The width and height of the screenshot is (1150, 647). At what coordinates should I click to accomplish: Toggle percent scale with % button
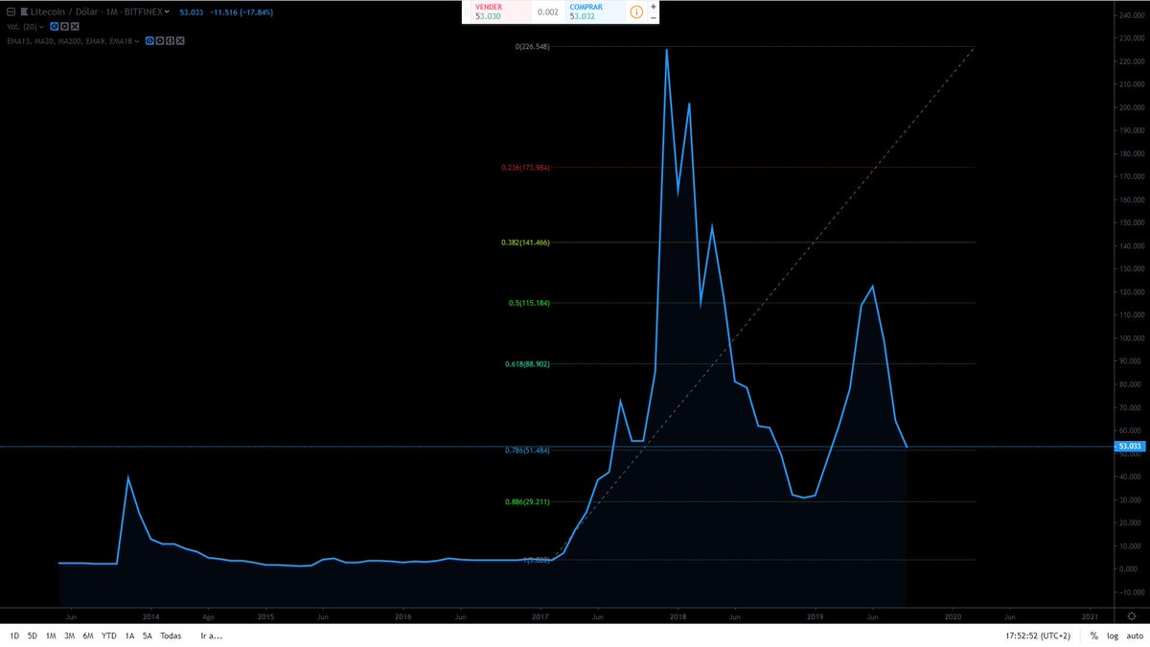tap(1093, 635)
